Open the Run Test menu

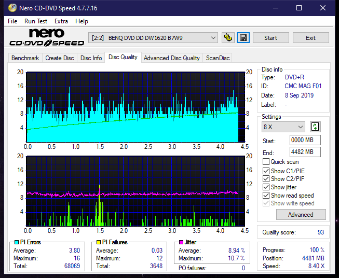click(36, 21)
